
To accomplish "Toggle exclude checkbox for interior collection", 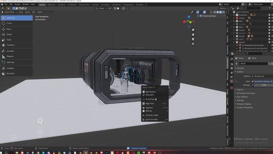I will click(269, 42).
